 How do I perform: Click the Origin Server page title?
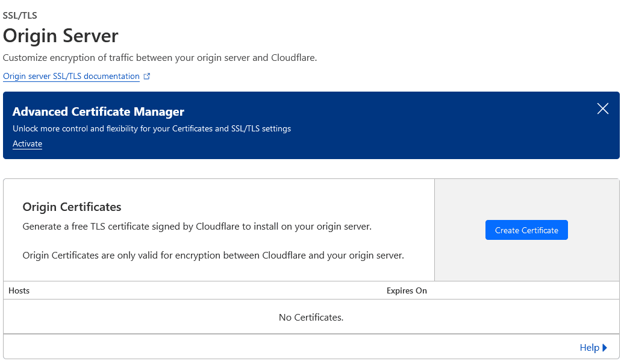(x=60, y=36)
